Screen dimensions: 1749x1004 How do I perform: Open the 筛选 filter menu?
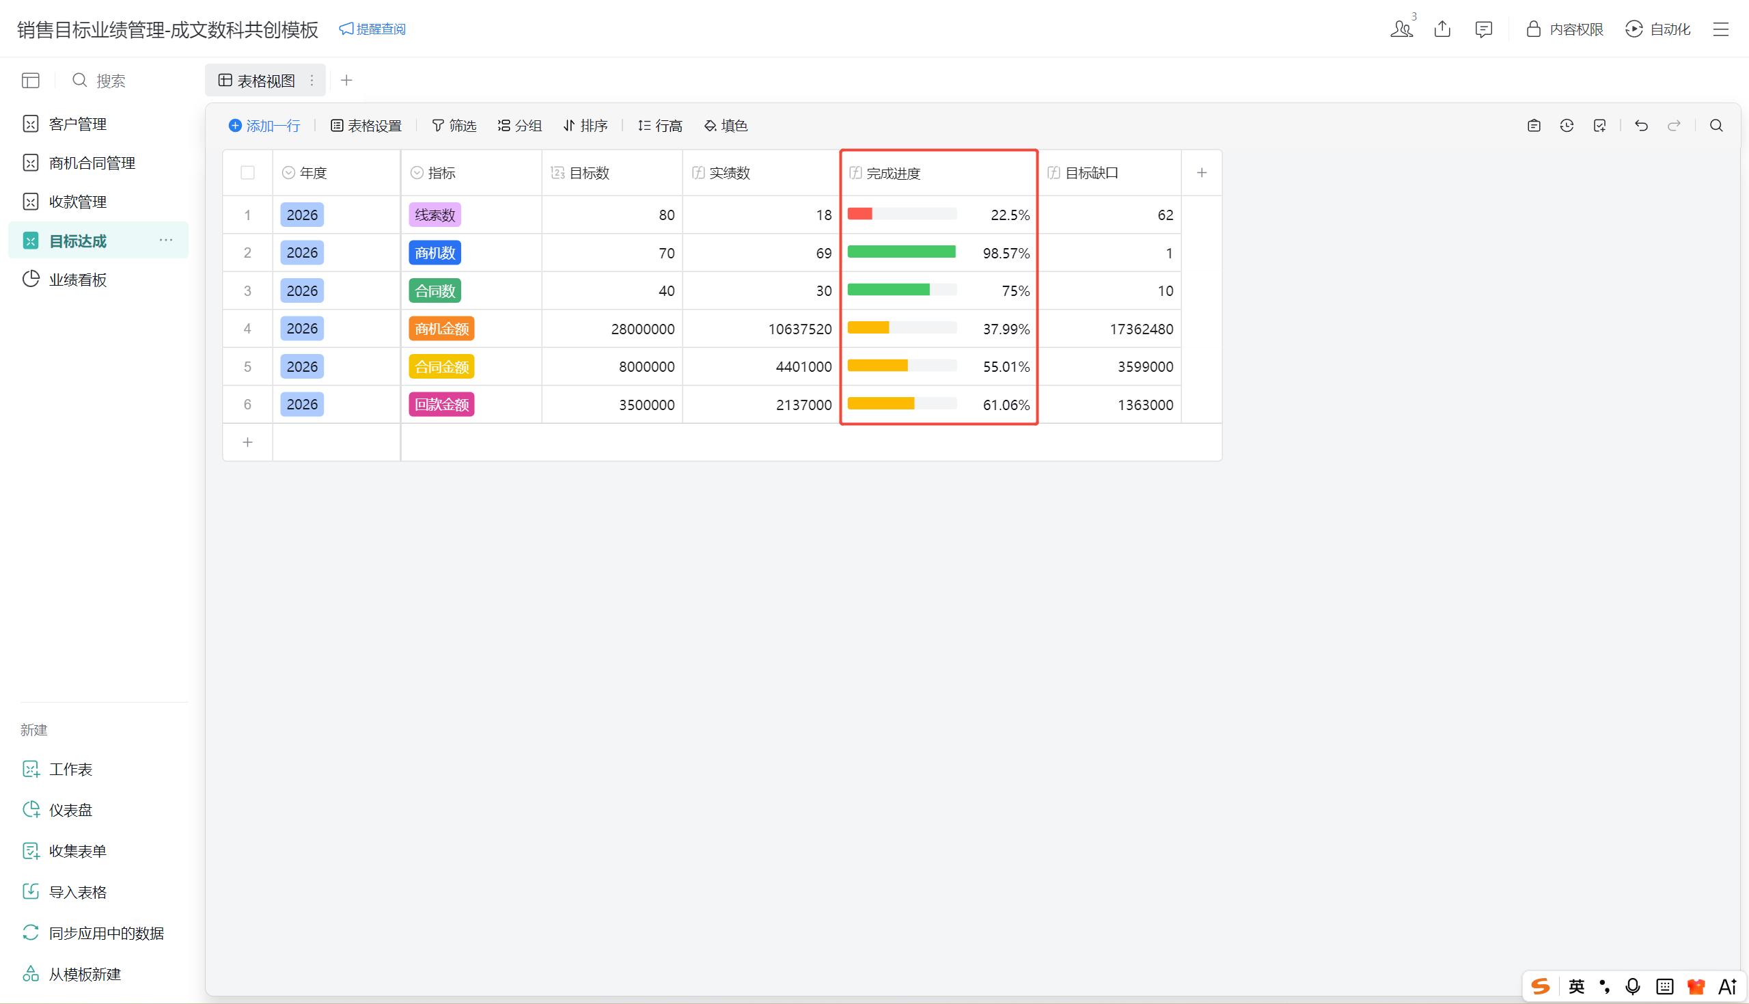pos(454,126)
